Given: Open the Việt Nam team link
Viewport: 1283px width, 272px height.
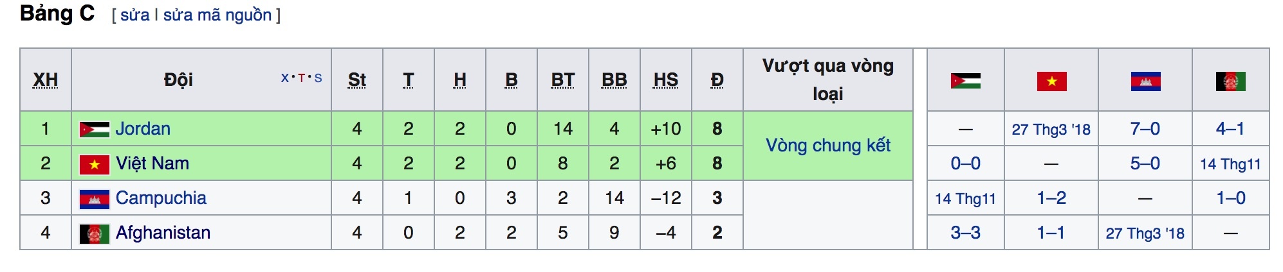Looking at the screenshot, I should [152, 164].
